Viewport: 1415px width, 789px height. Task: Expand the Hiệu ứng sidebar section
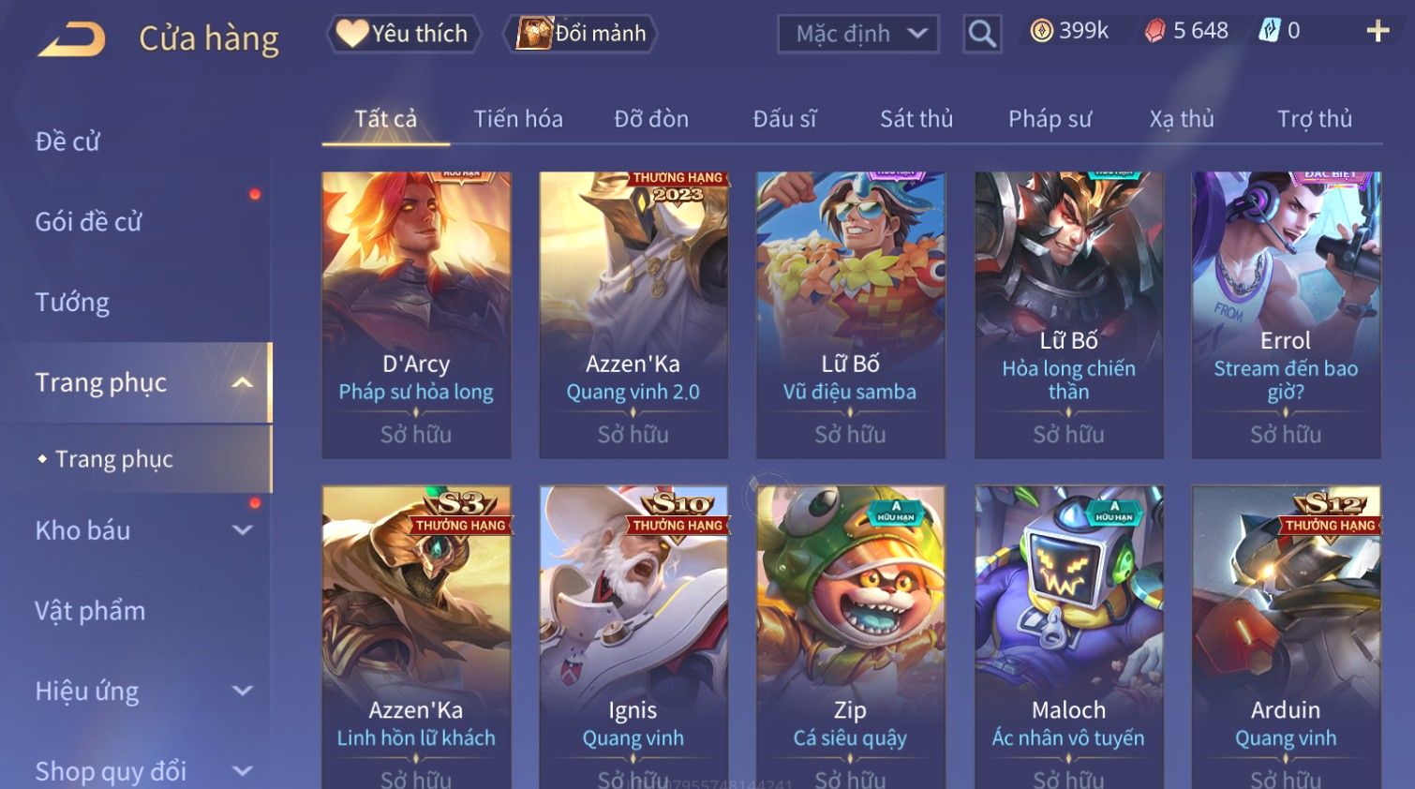click(x=243, y=692)
